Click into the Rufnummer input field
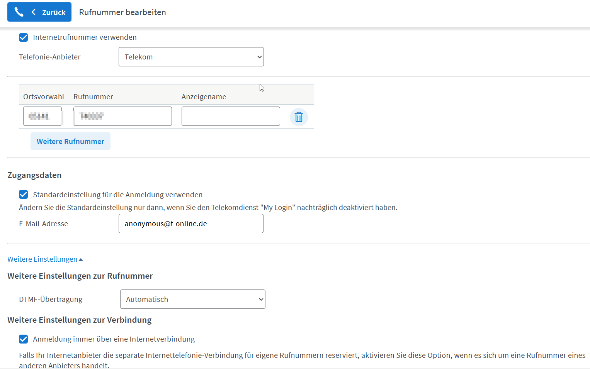590x369 pixels. pyautogui.click(x=122, y=116)
